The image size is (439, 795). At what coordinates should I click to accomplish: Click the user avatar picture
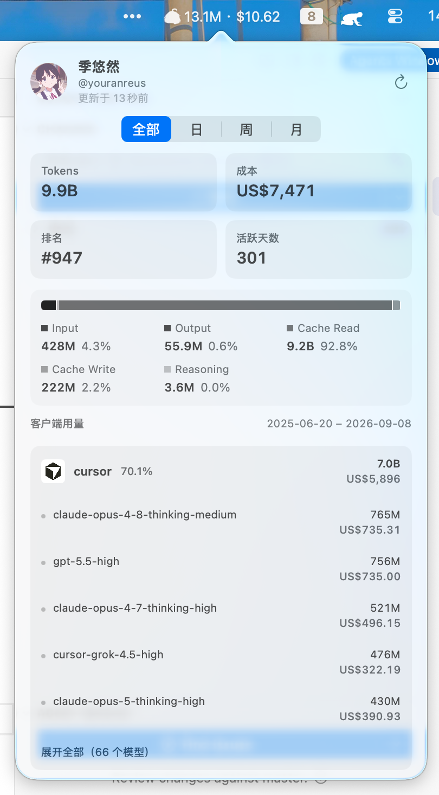coord(49,81)
